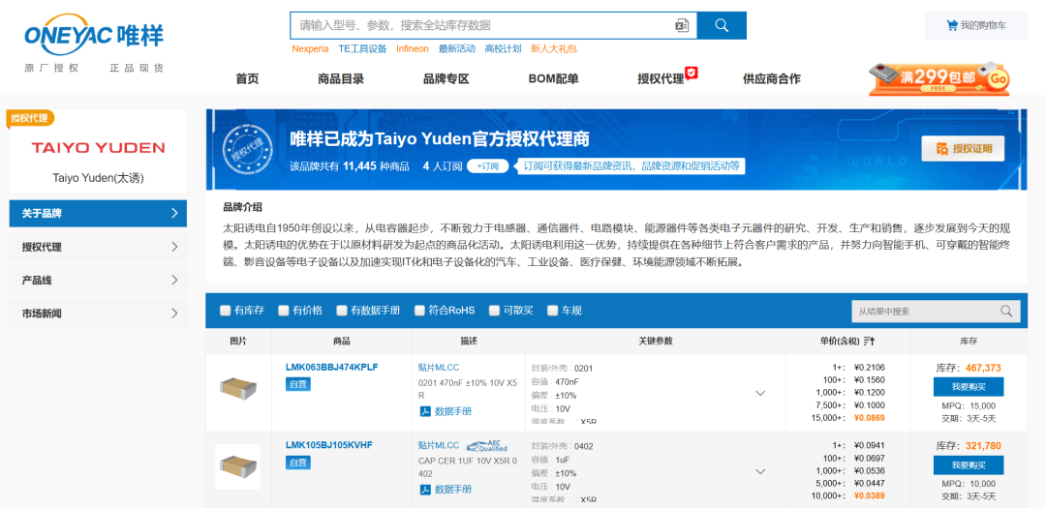
Task: Expand the 关于品牌 sidebar item arrow
Action: pyautogui.click(x=174, y=213)
